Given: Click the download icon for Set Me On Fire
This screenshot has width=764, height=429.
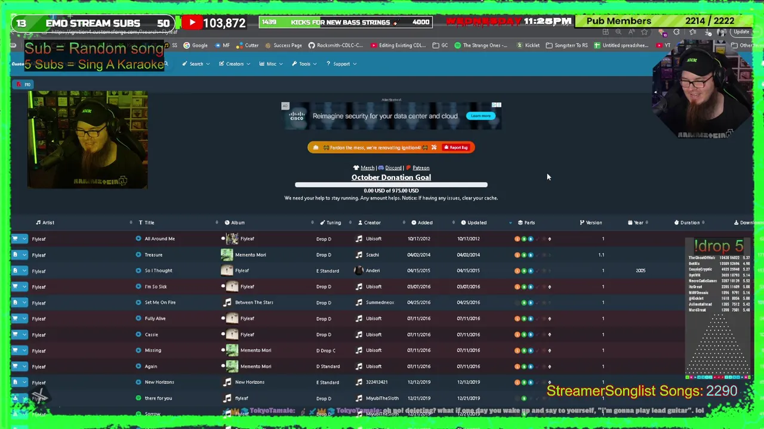Looking at the screenshot, I should click(x=15, y=303).
